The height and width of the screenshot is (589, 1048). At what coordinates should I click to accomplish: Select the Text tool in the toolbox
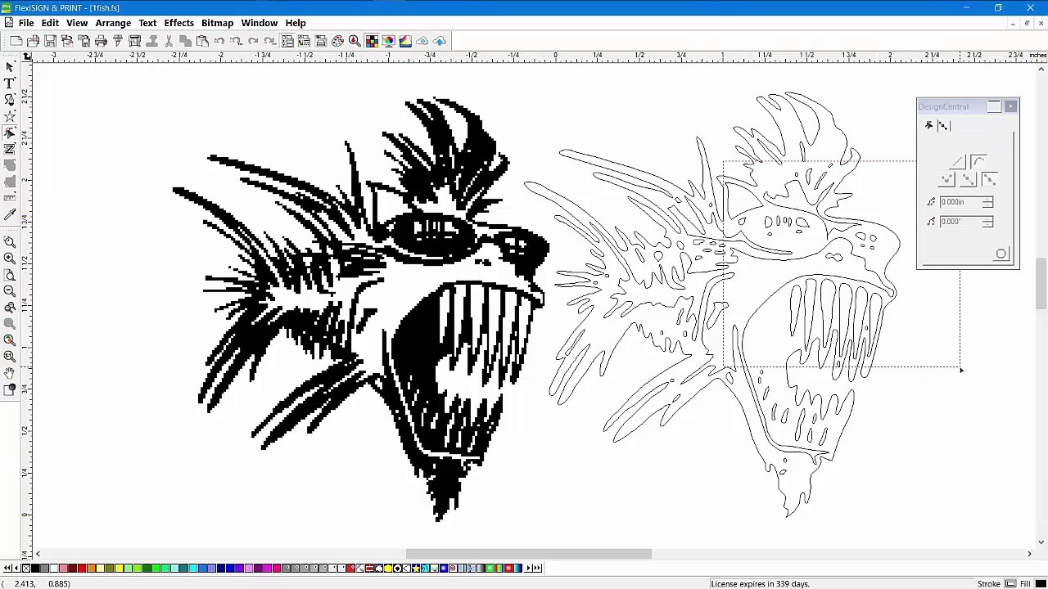point(10,83)
